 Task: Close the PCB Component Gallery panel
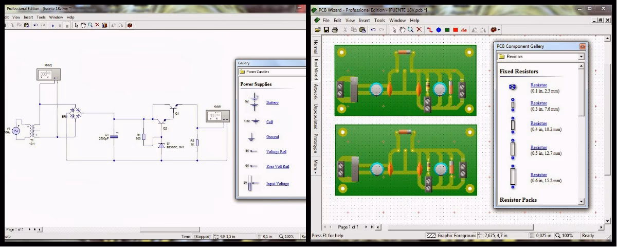tap(582, 46)
